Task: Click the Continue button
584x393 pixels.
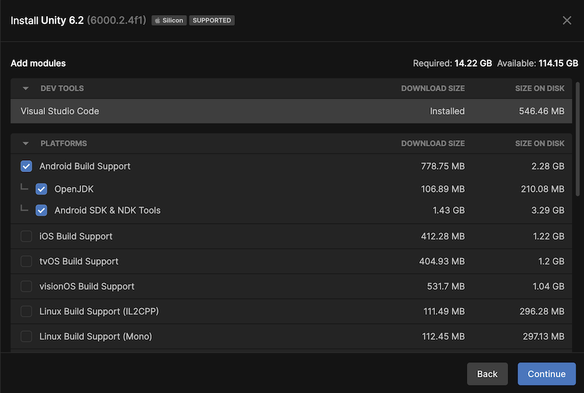Action: tap(546, 374)
